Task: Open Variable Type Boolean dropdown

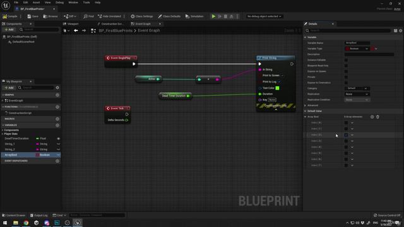Action: point(357,49)
